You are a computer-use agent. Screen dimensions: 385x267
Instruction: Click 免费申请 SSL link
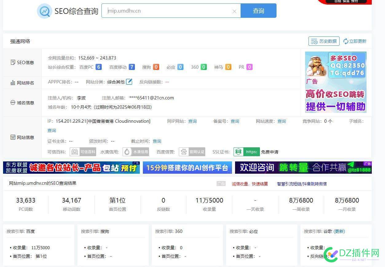270,152
